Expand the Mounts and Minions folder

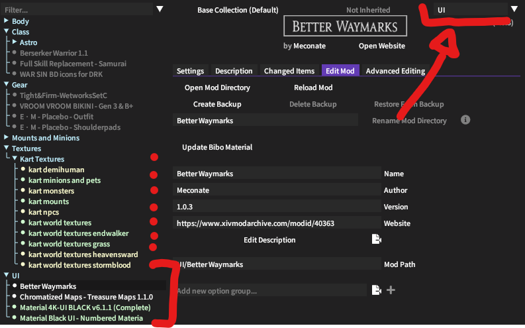7,138
